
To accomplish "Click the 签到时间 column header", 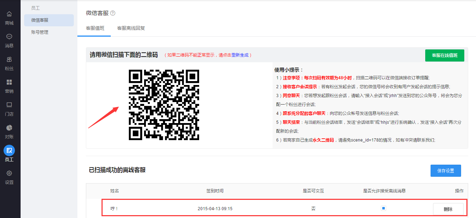I will tap(215, 191).
